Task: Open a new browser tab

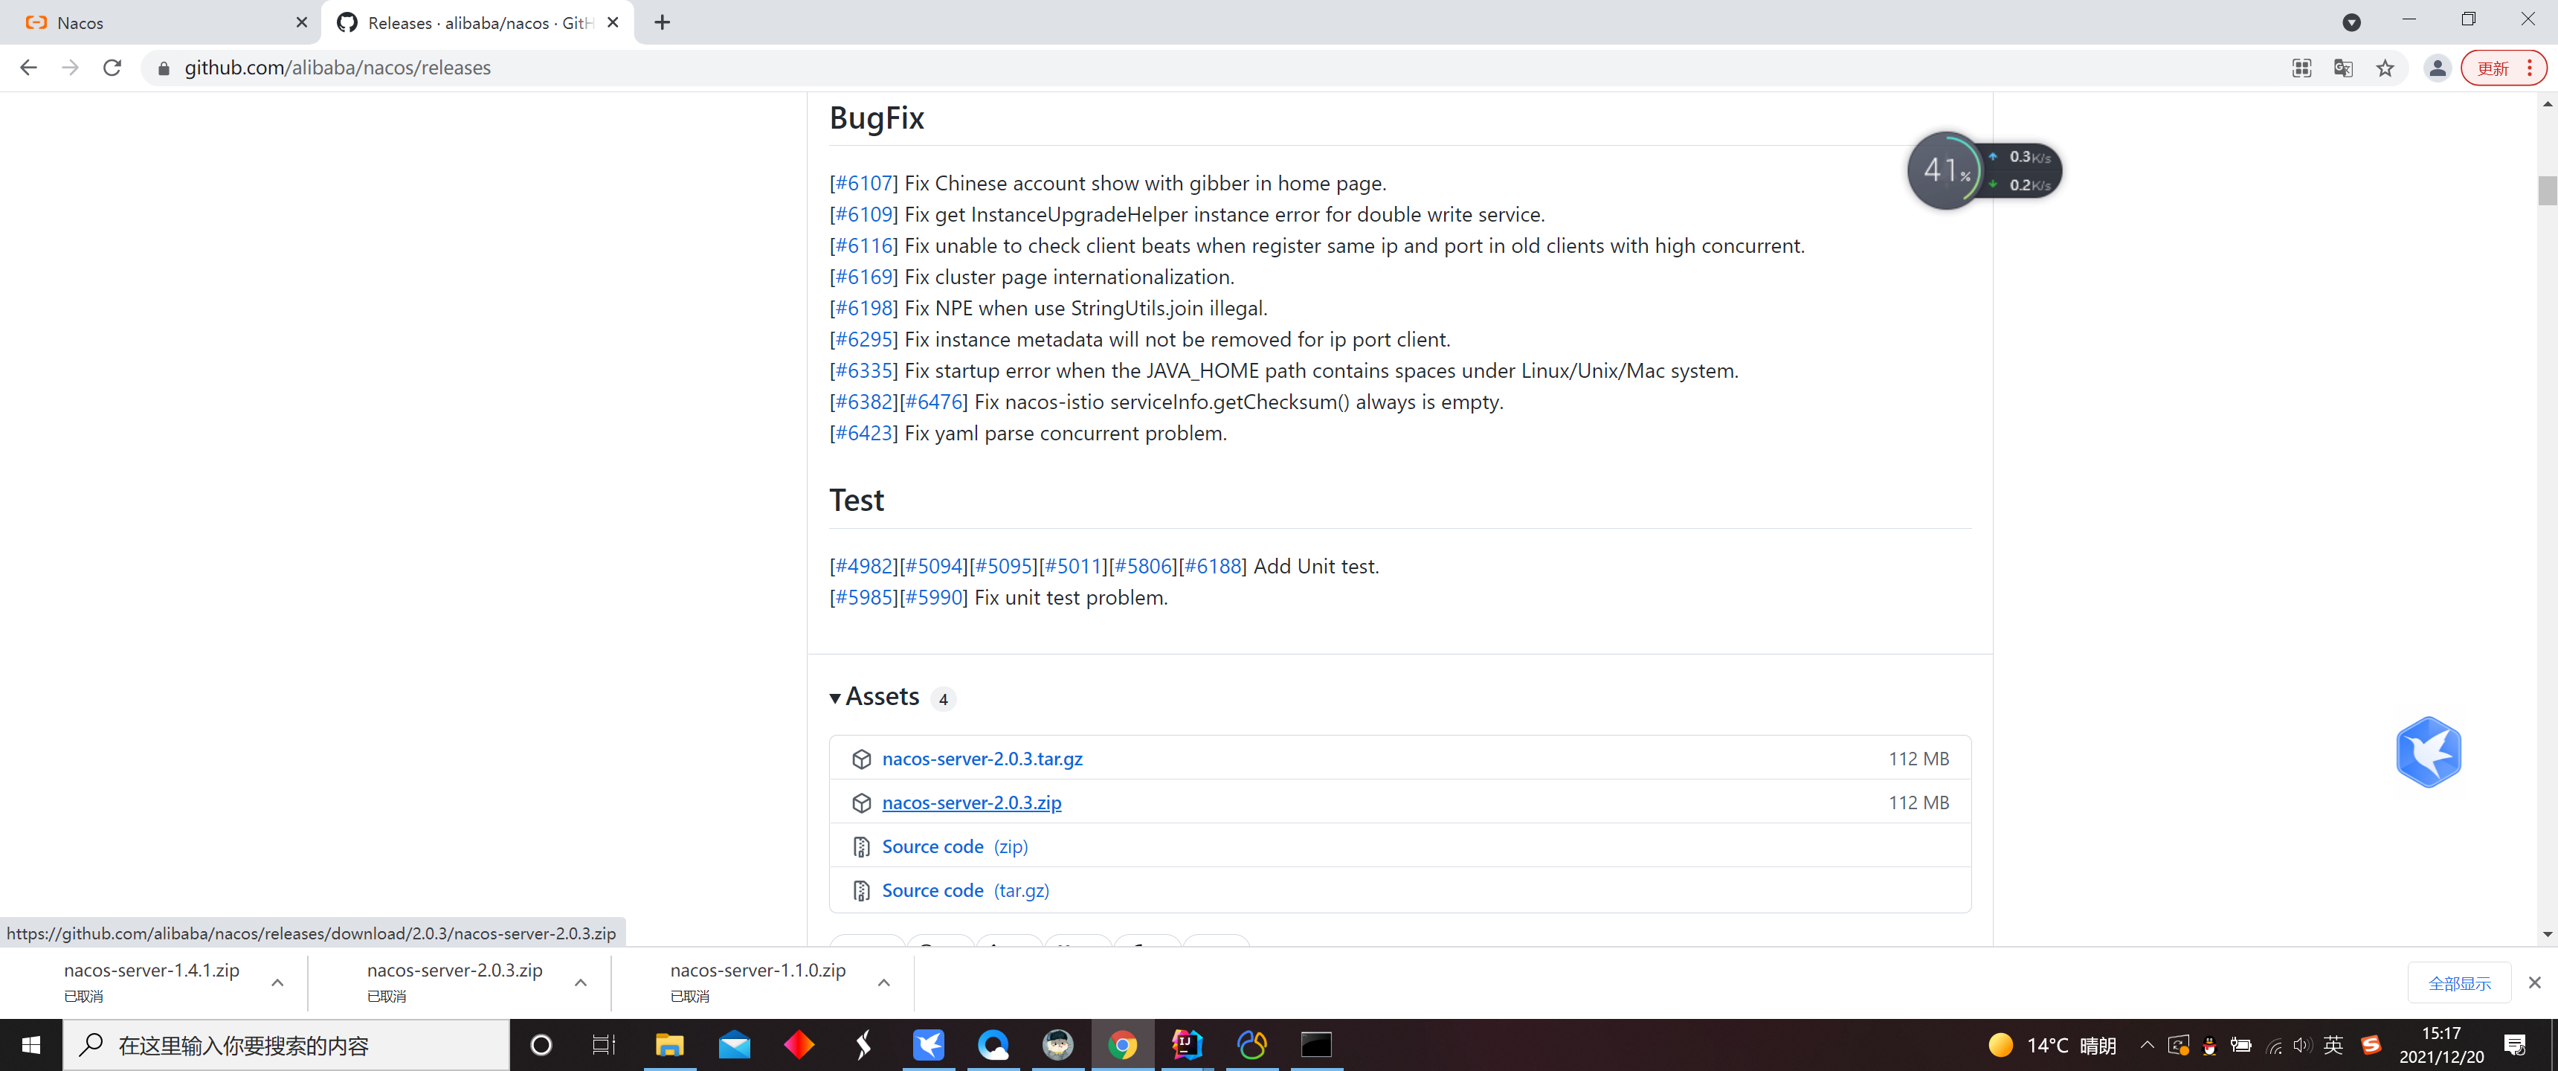Action: [x=663, y=22]
